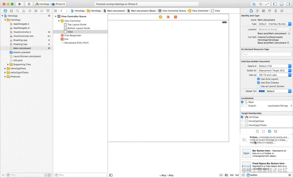Viewport: 293px width, 178px height.
Task: Open the View as dropdown
Action: (274, 75)
